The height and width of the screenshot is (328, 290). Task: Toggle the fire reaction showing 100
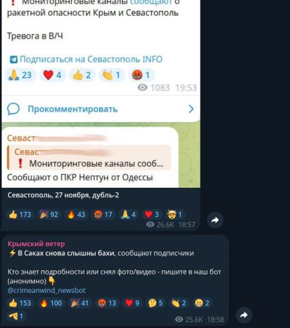[51, 303]
